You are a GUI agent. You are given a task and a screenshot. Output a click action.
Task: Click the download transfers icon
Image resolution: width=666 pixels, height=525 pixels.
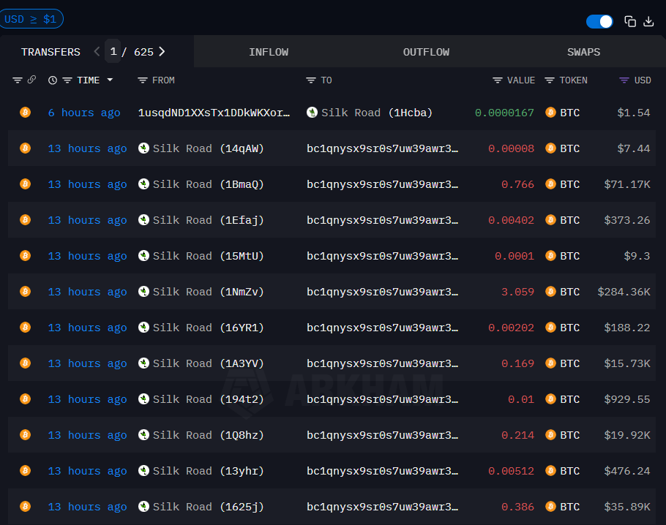tap(648, 21)
